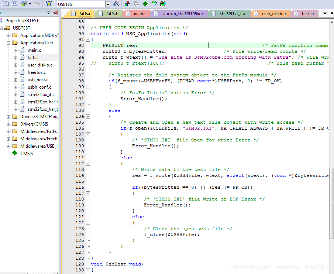This screenshot has height=274, width=334.
Task: Select the CMSIS component tree item
Action: coord(27,153)
